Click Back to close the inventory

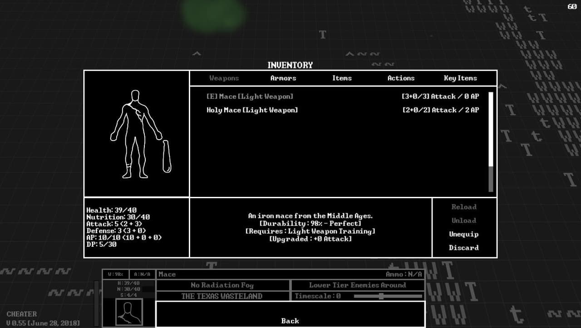click(290, 321)
